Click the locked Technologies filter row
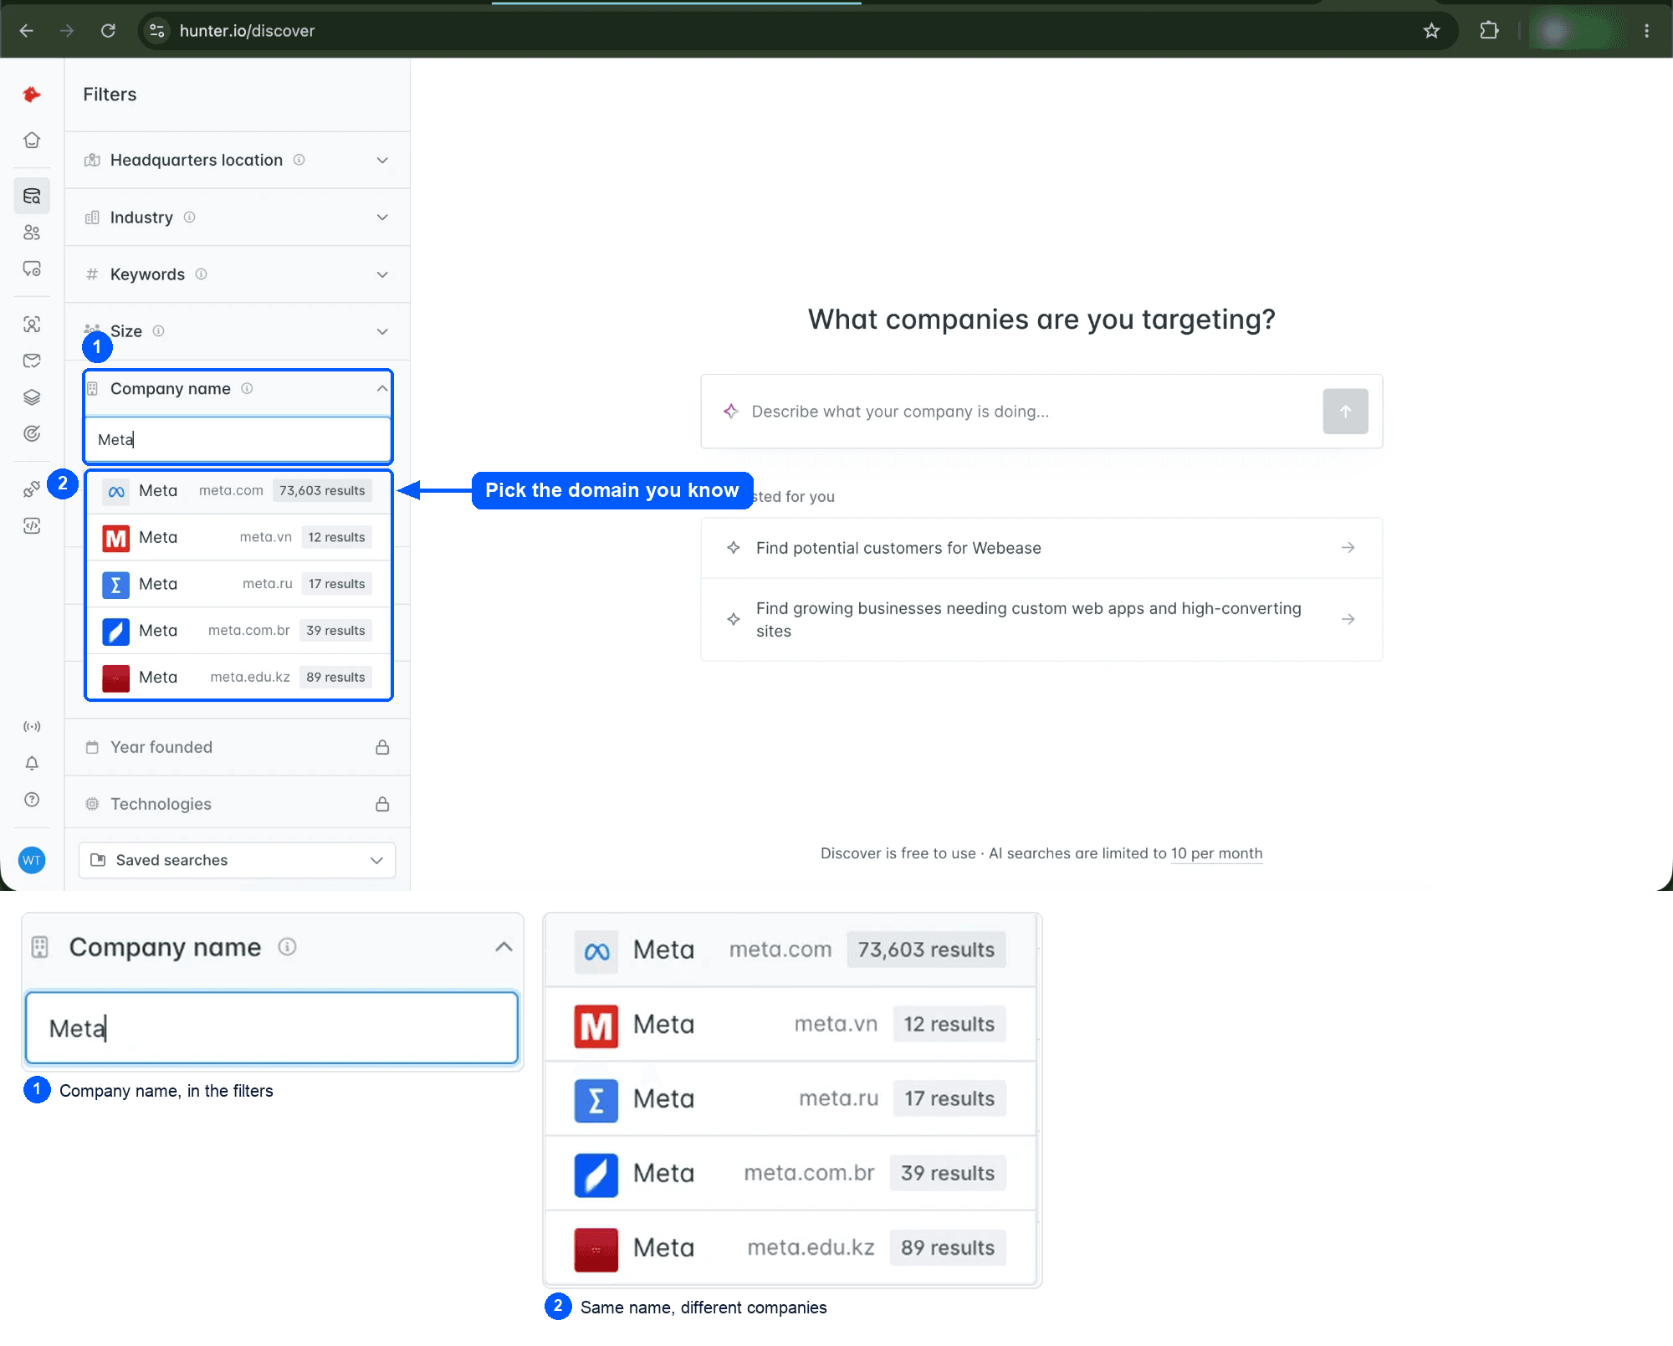Viewport: 1673px width, 1346px height. tap(237, 804)
